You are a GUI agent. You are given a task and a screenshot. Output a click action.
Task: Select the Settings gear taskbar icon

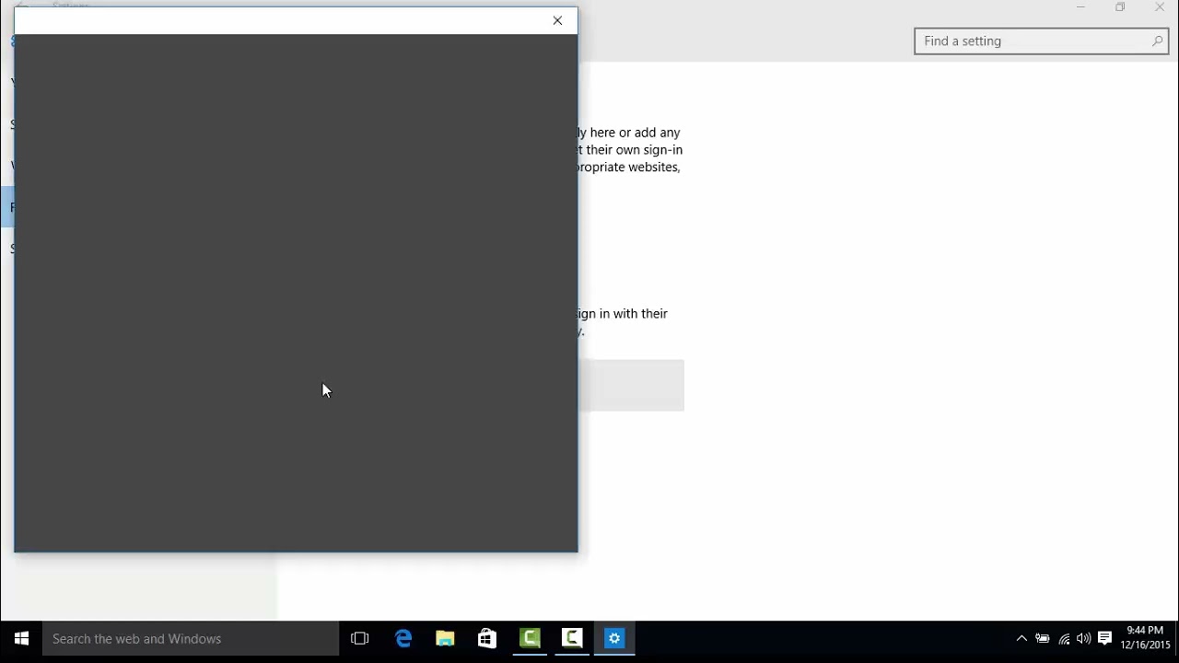(614, 638)
